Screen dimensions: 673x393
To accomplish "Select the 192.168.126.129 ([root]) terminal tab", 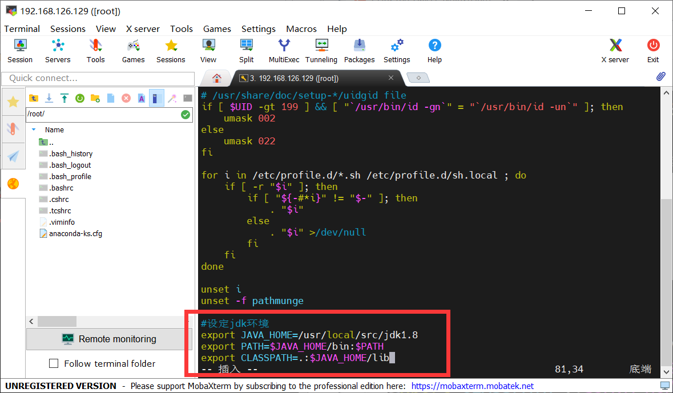I will (x=317, y=78).
